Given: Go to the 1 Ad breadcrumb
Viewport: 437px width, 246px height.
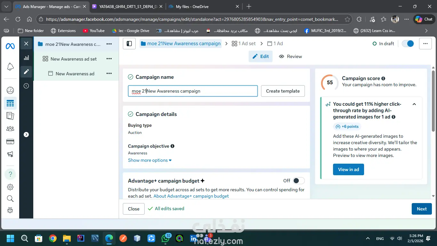Looking at the screenshot, I should (x=275, y=44).
